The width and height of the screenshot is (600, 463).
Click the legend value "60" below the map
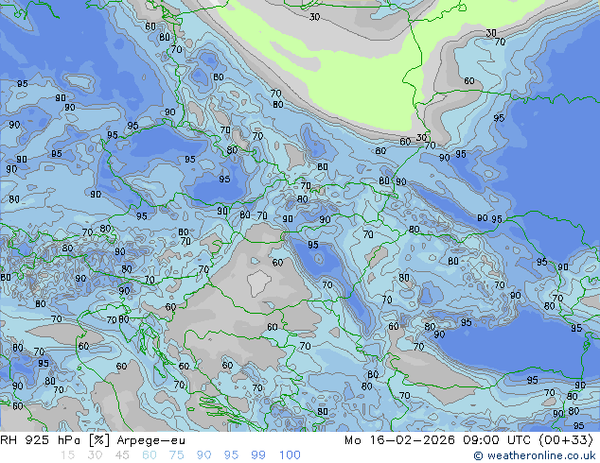pos(150,455)
